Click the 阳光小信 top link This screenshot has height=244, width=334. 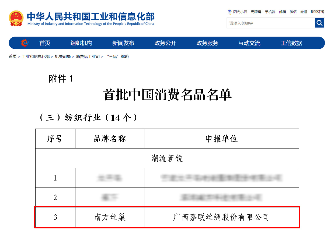tap(240, 12)
